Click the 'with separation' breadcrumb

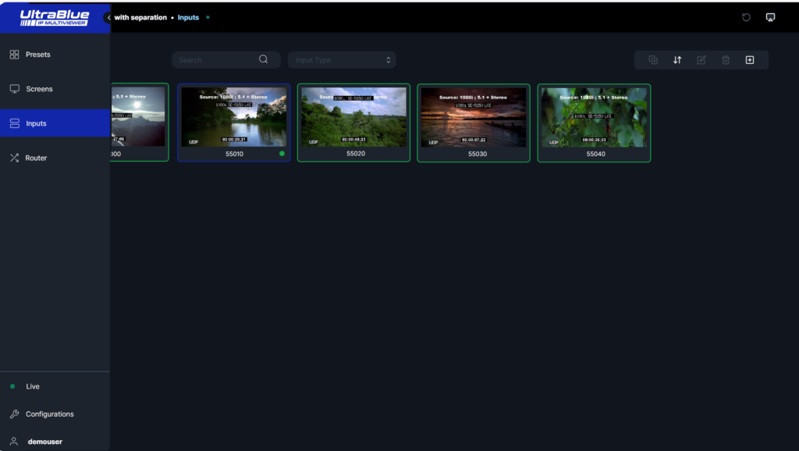pyautogui.click(x=140, y=17)
